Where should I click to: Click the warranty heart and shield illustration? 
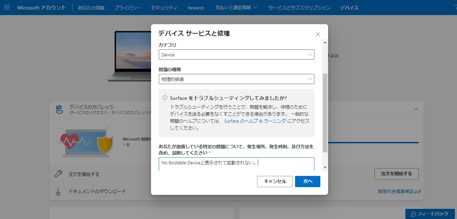pos(86,142)
